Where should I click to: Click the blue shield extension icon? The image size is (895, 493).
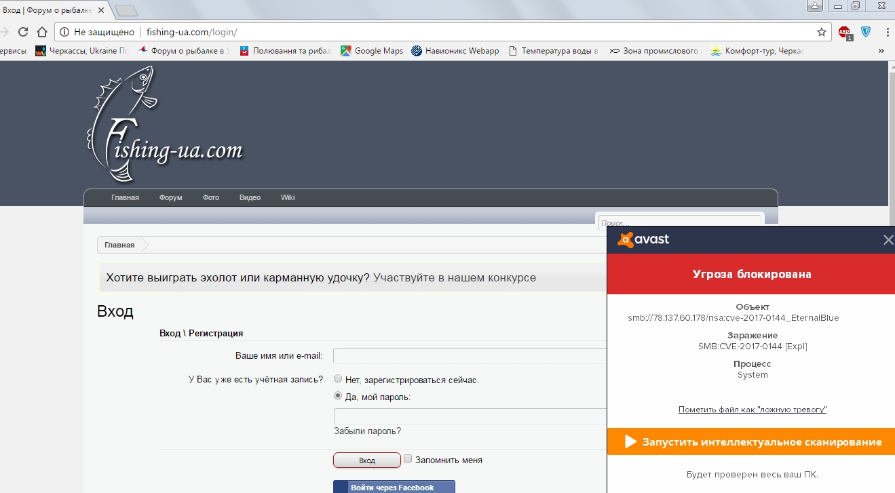[866, 32]
